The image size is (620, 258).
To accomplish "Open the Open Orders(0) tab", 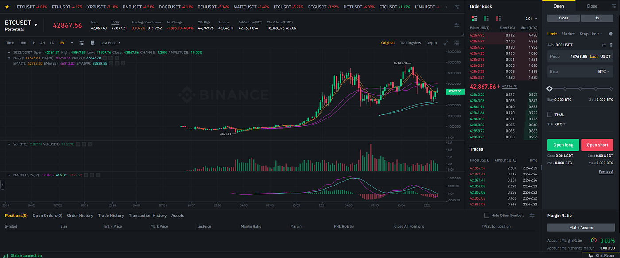I will tap(47, 216).
